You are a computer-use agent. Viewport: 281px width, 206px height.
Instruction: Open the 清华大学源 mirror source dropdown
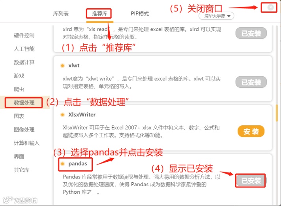(x=216, y=16)
